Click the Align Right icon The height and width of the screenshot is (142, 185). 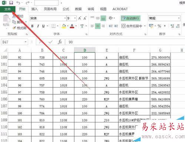(103, 26)
